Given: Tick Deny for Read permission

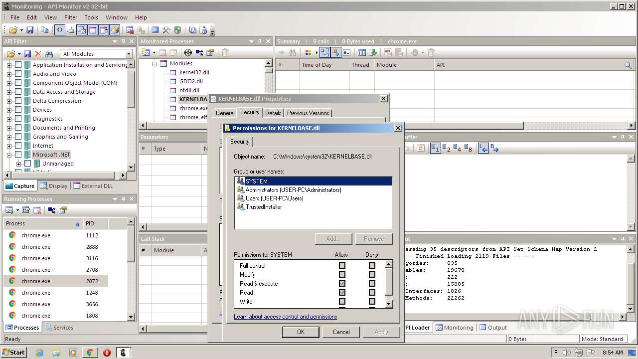Looking at the screenshot, I should pos(372,293).
